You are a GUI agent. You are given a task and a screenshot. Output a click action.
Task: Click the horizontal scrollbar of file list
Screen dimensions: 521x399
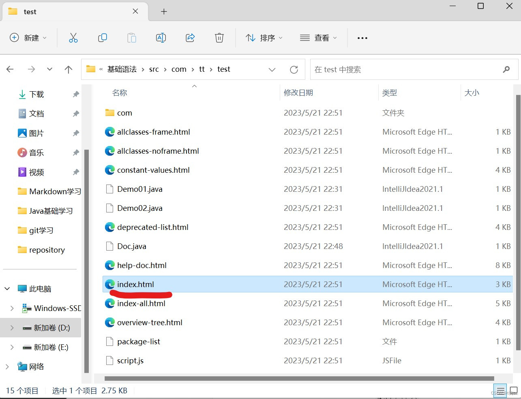[299, 378]
